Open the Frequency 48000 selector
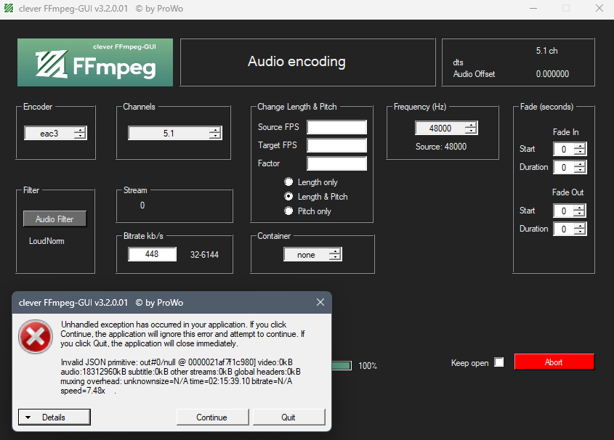This screenshot has width=614, height=440. (446, 128)
